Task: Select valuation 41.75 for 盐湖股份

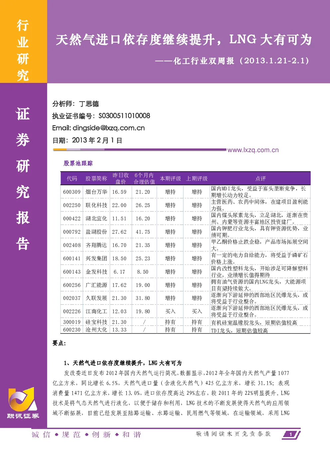Action: (x=143, y=232)
